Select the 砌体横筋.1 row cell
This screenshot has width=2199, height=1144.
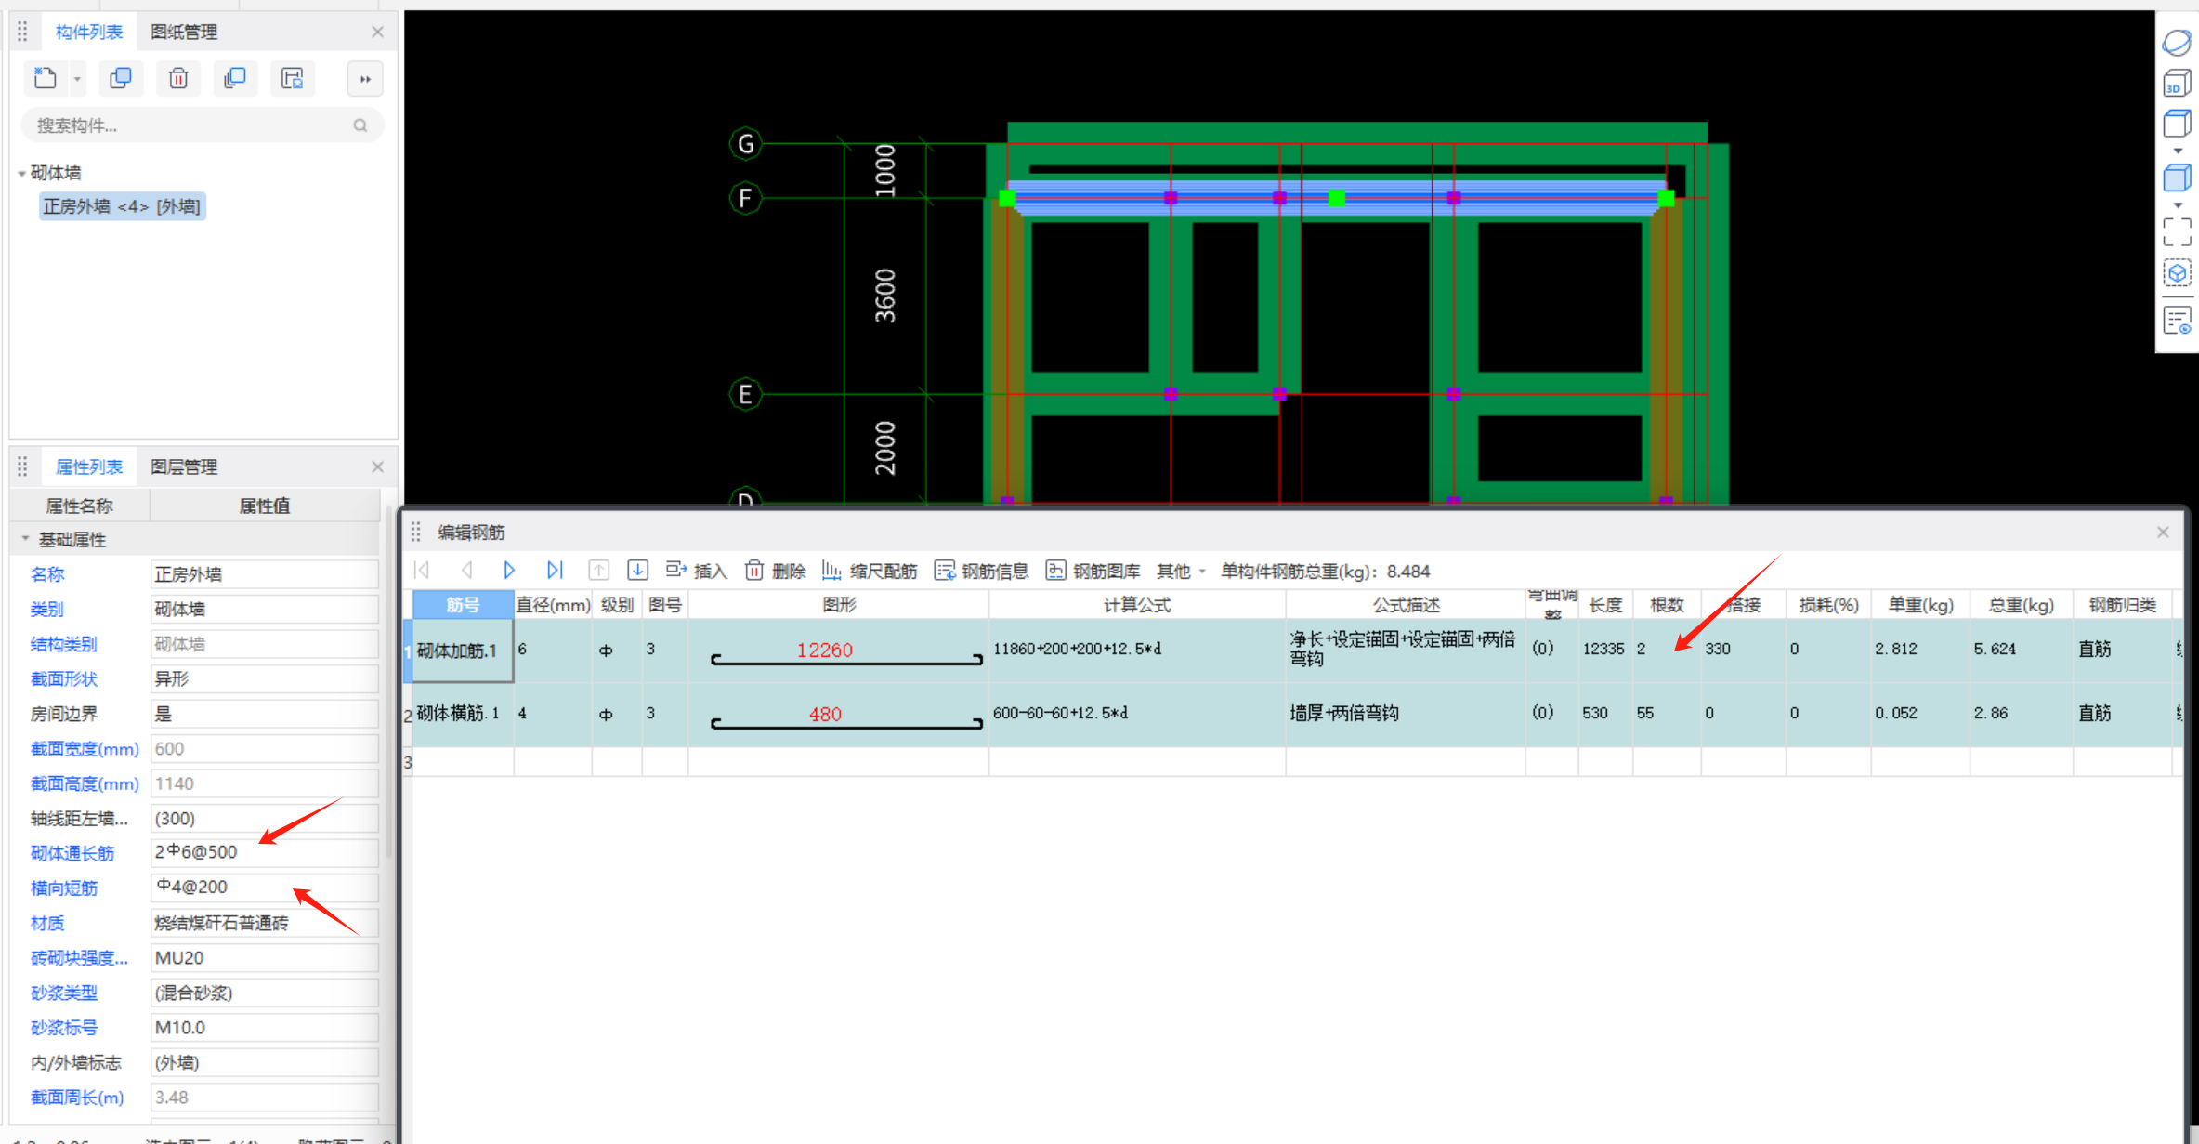coord(463,714)
